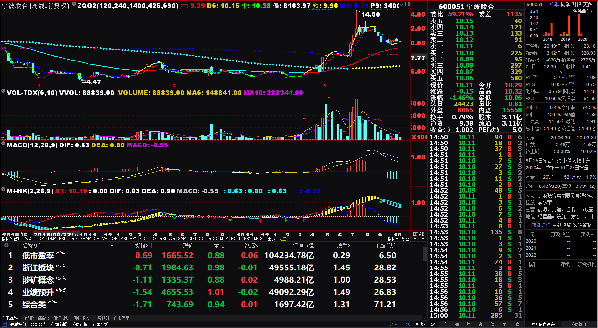The image size is (598, 328).
Task: Click the 指标A button
Action: (7, 238)
